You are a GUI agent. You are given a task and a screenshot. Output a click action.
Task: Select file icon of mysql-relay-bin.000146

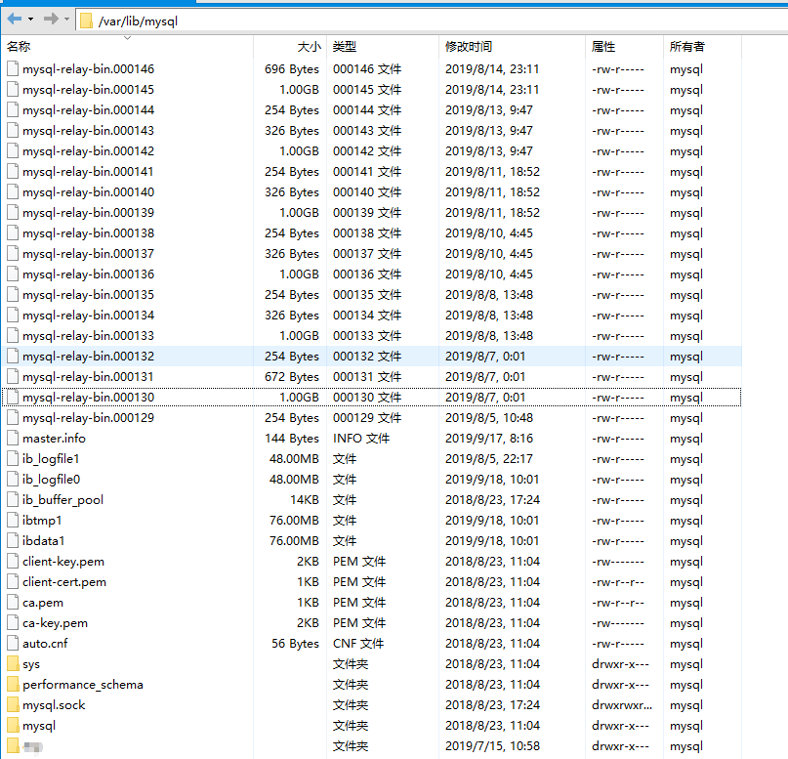click(x=13, y=68)
